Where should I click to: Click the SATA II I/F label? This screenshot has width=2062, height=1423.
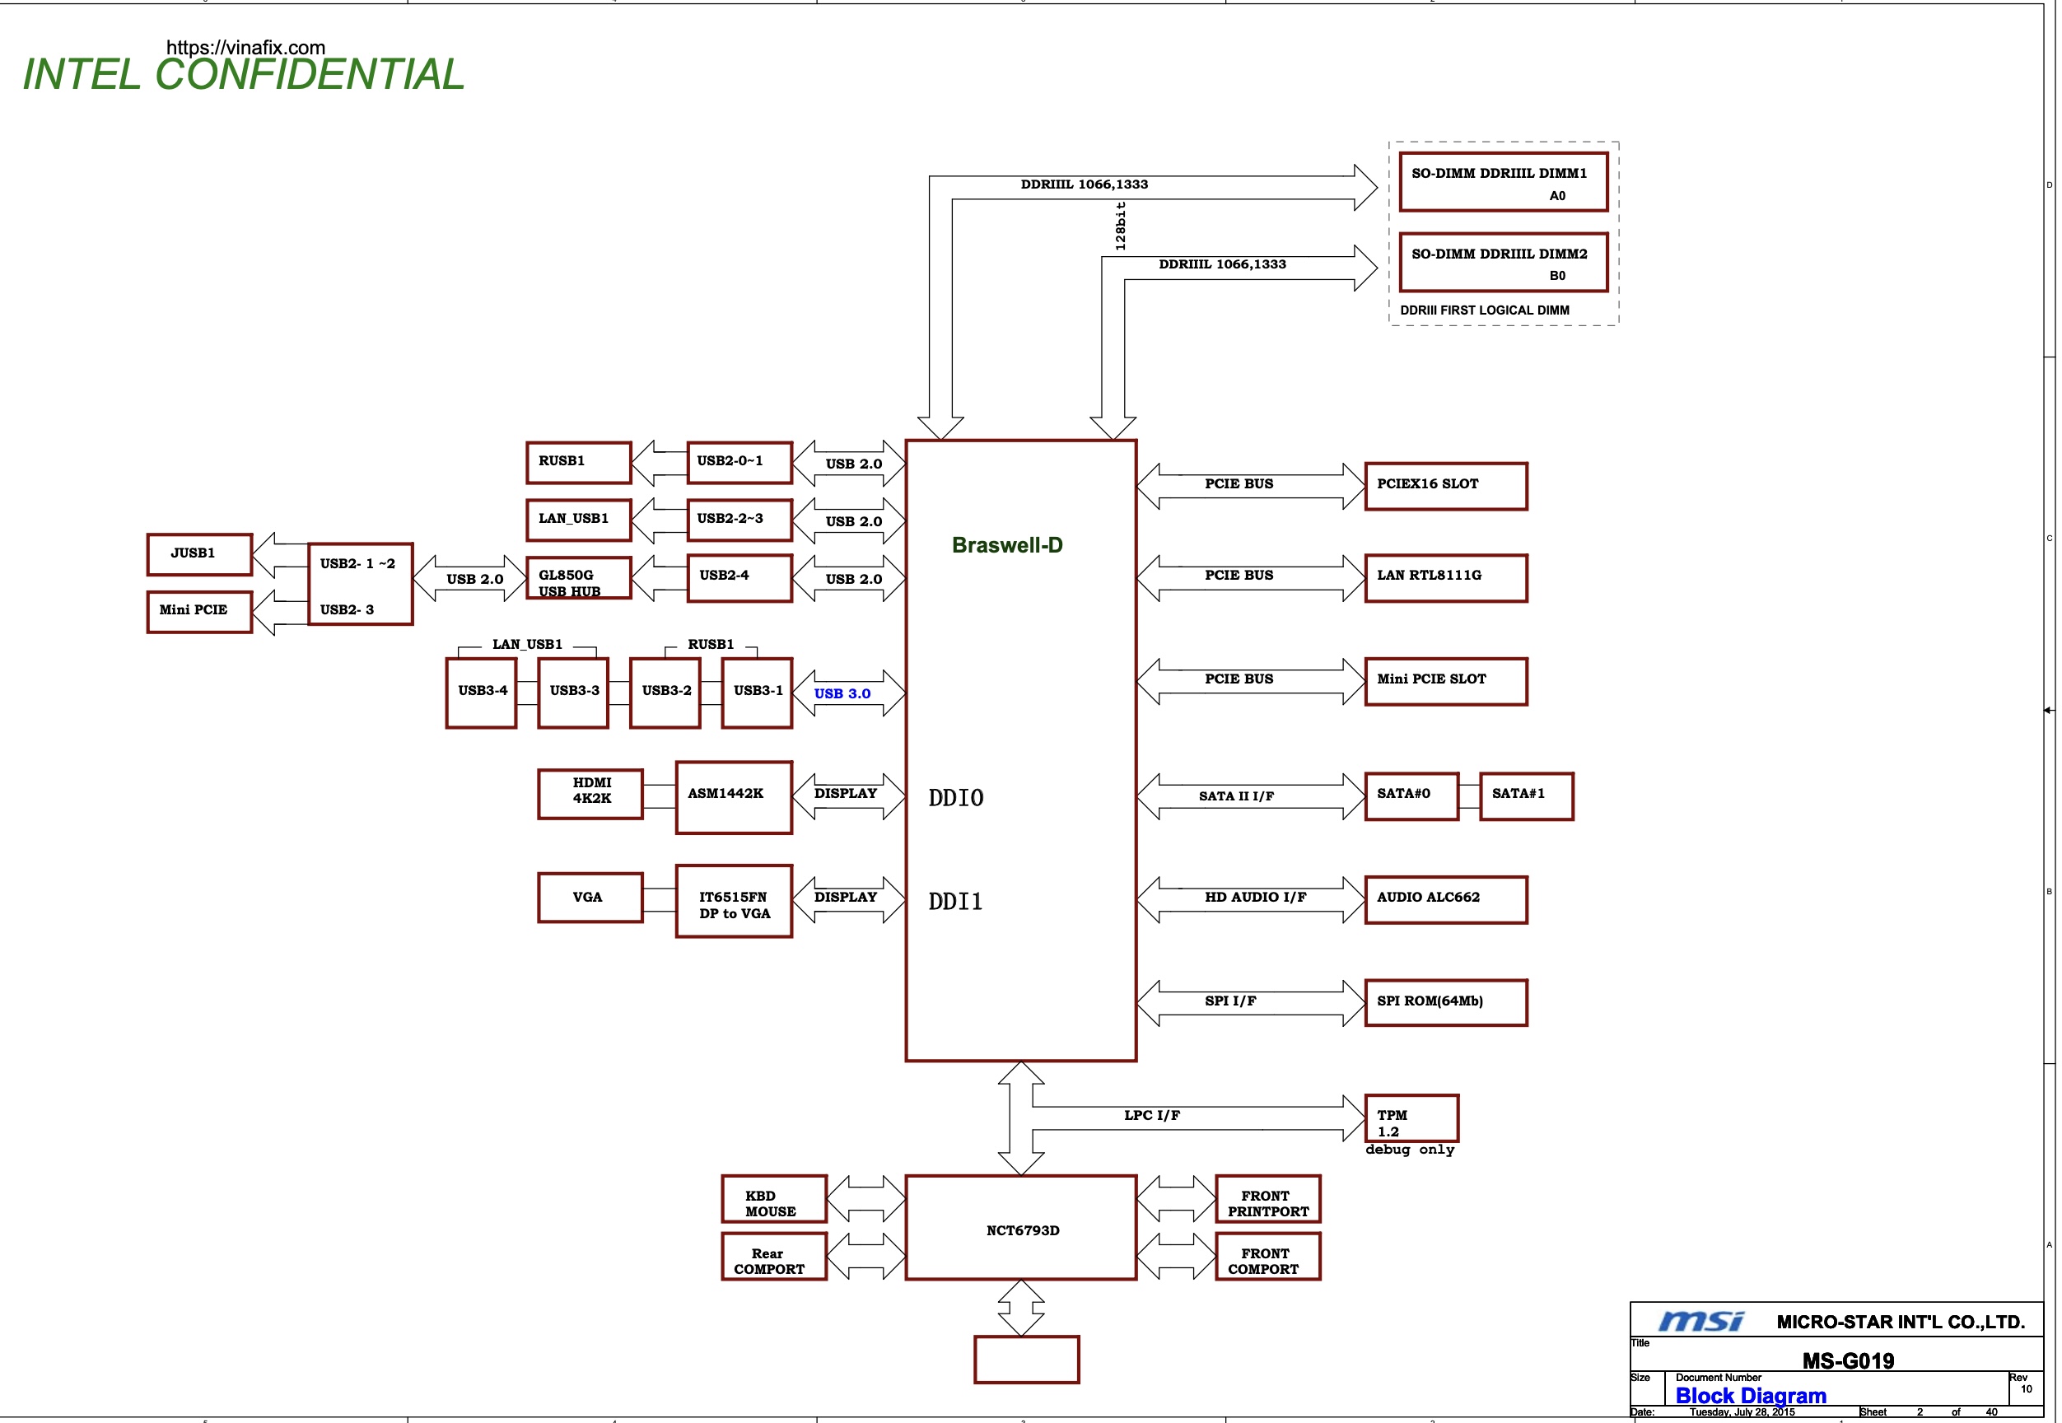pos(1235,796)
